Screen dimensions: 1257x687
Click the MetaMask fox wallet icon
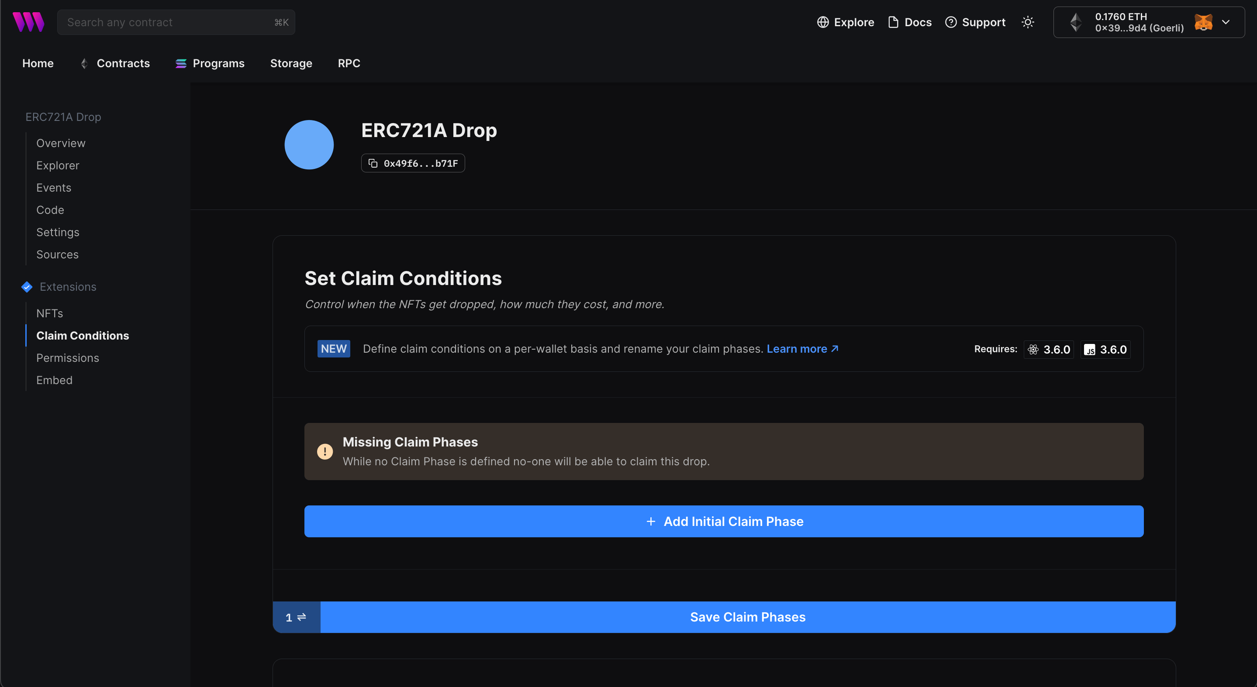[1205, 22]
